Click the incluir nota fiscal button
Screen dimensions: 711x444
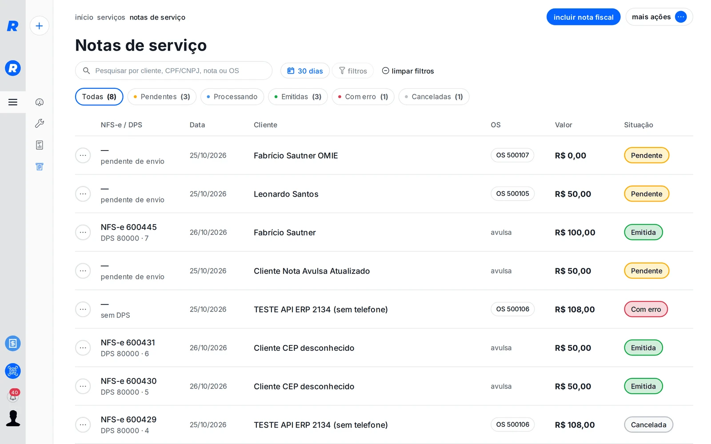(x=583, y=17)
